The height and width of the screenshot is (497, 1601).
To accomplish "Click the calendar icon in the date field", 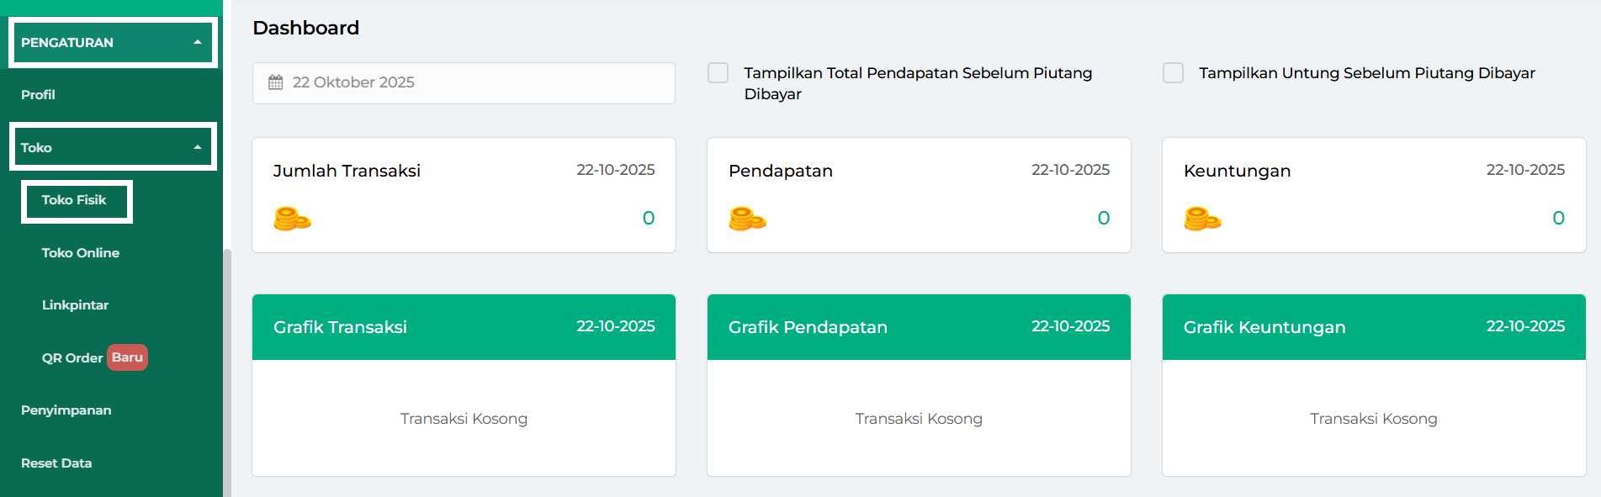I will click(276, 82).
